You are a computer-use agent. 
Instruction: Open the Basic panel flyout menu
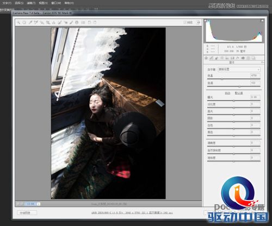[262, 62]
